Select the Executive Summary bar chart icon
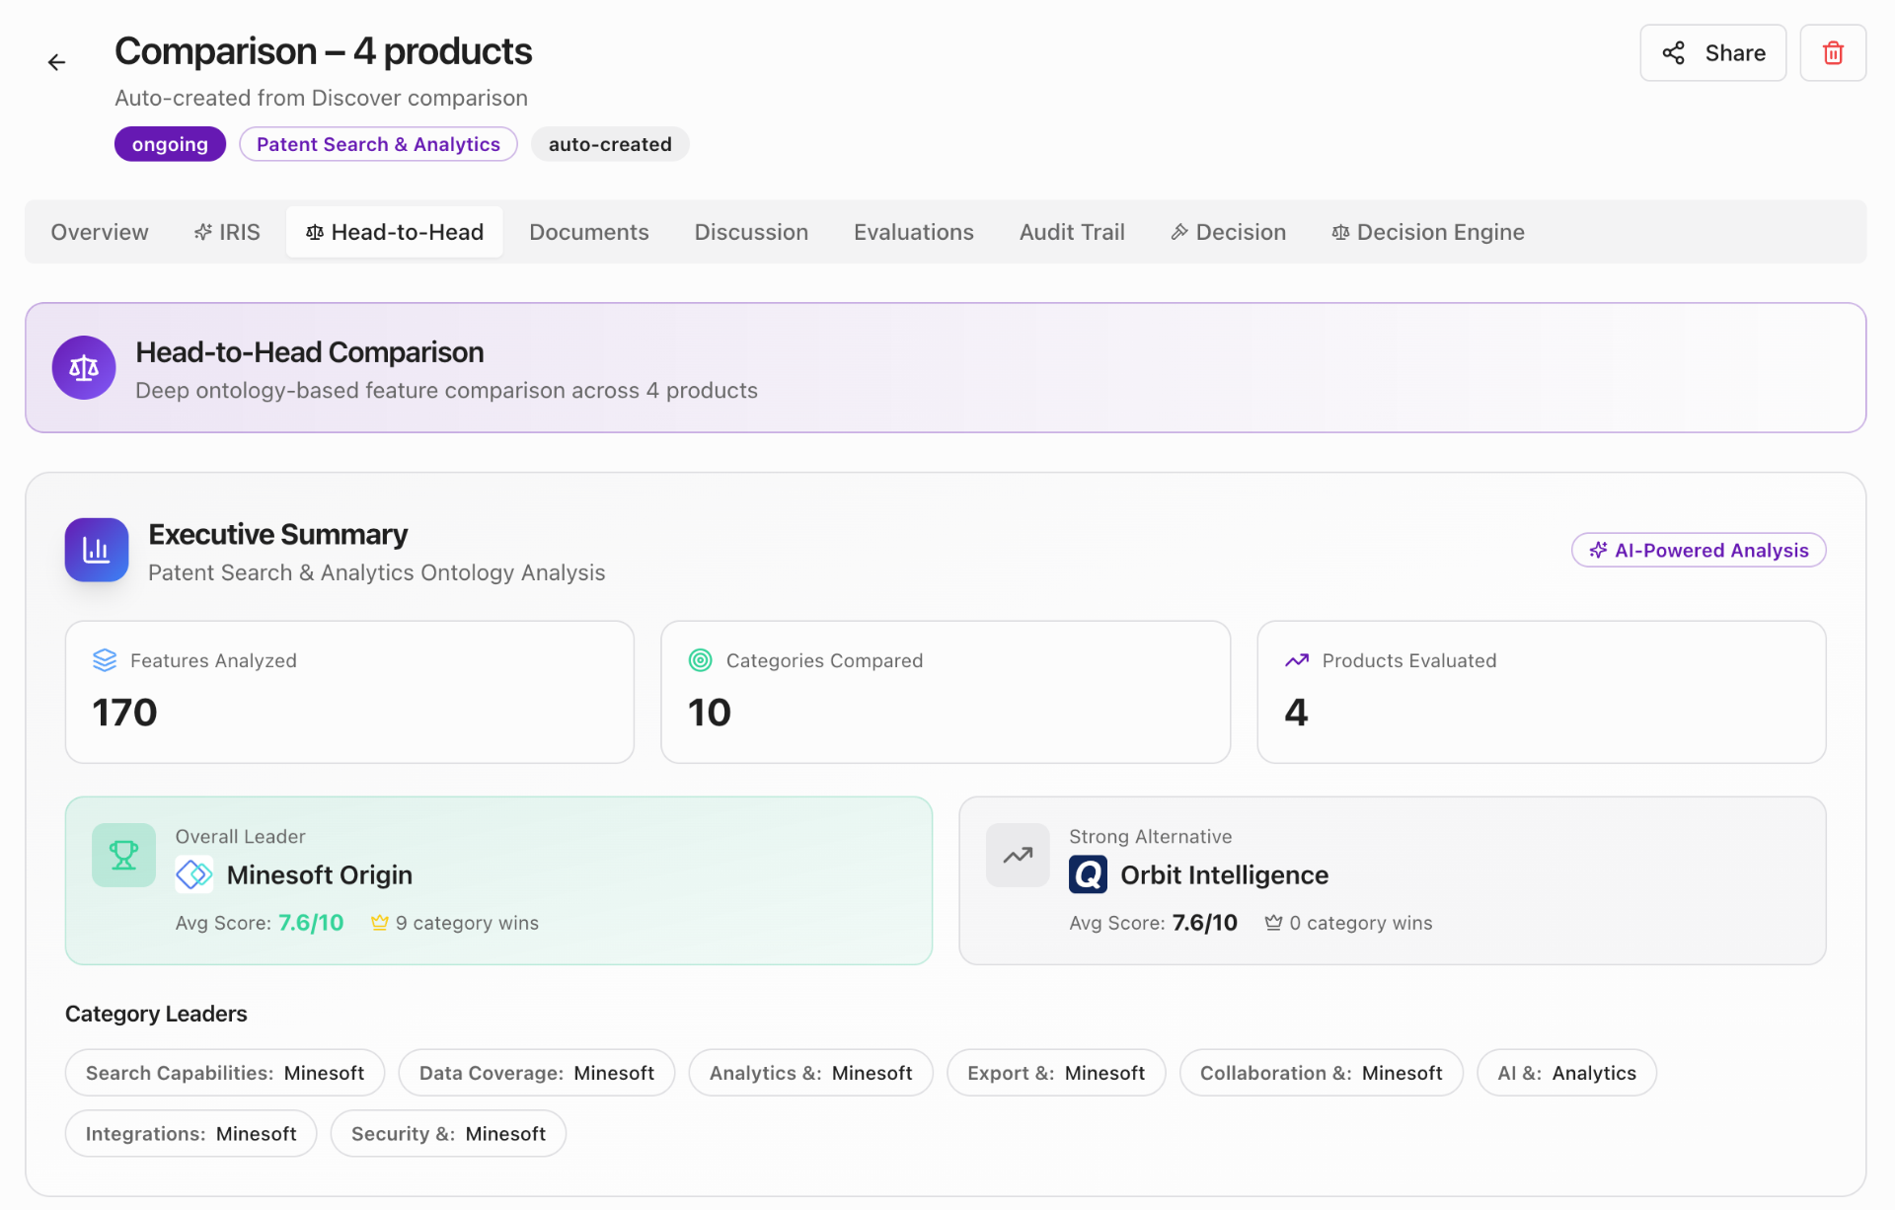 pyautogui.click(x=96, y=550)
